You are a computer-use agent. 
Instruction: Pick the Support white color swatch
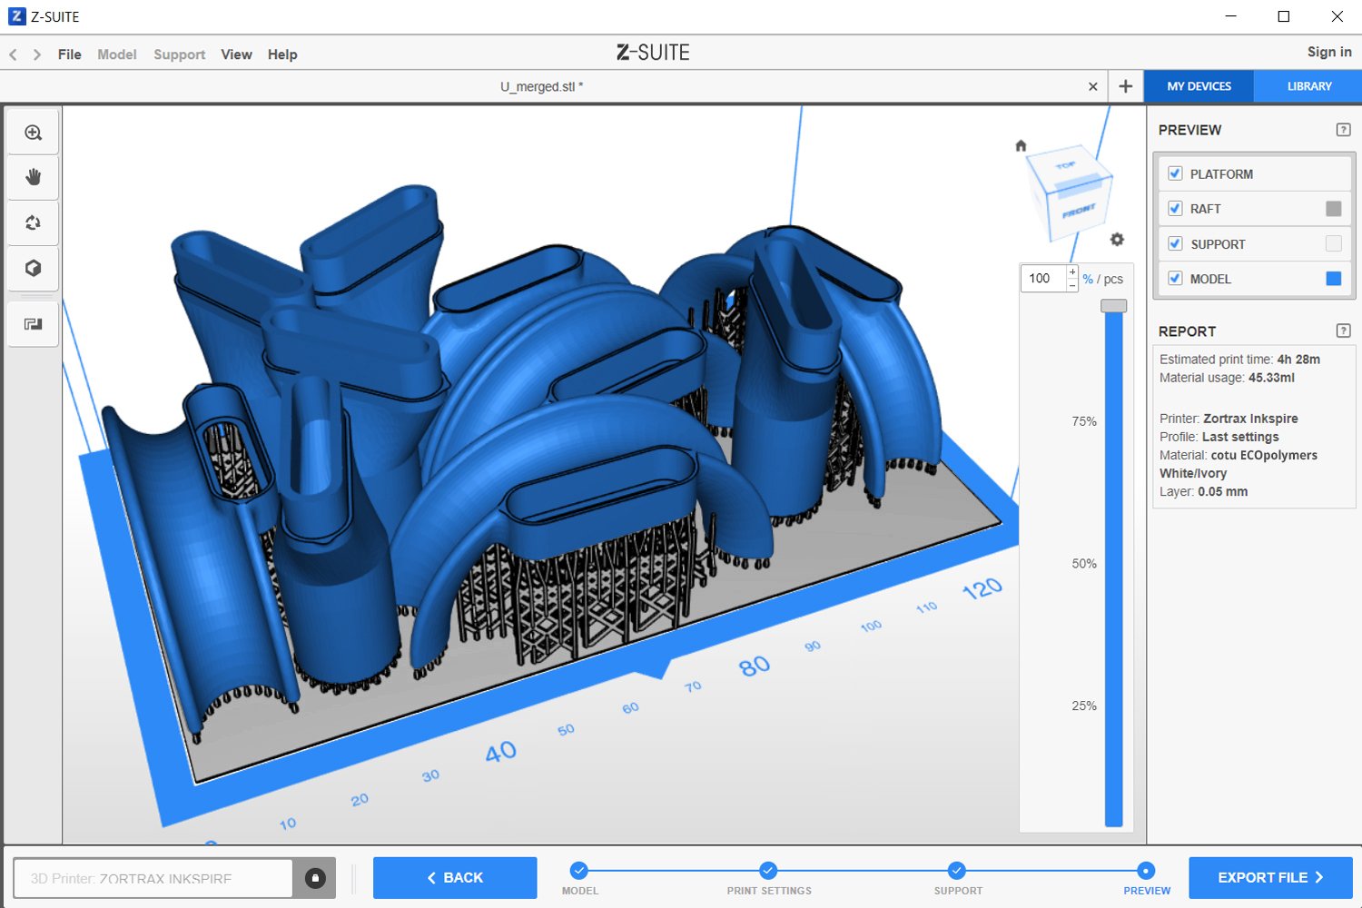(x=1334, y=243)
